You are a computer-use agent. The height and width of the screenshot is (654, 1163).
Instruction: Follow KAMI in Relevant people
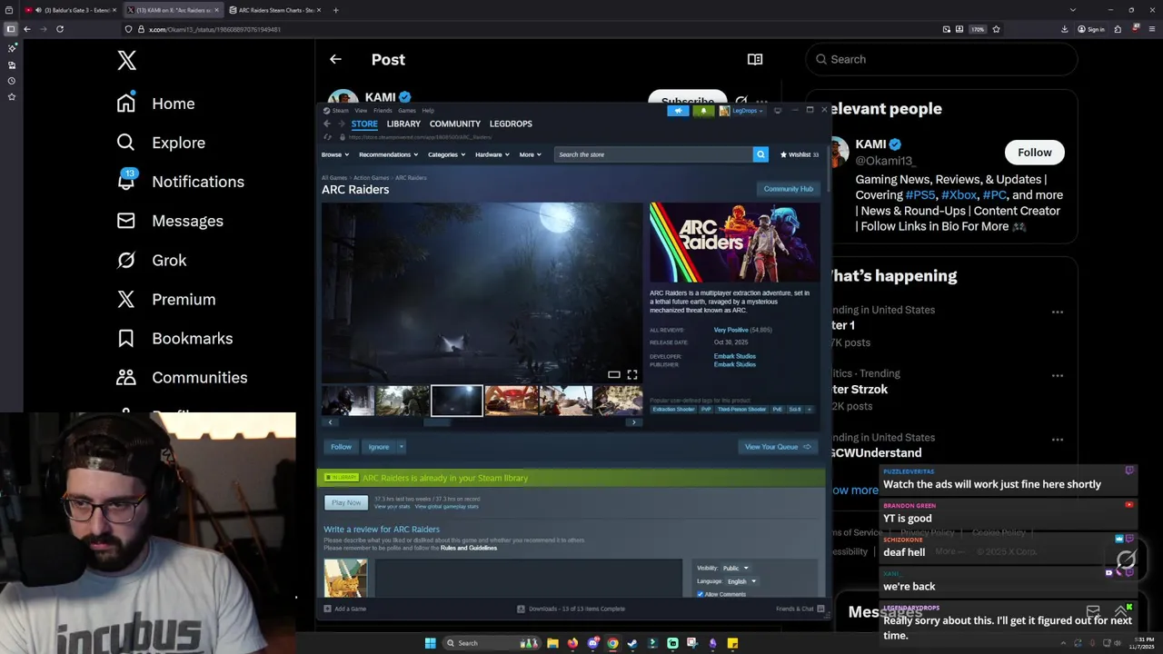(x=1034, y=153)
